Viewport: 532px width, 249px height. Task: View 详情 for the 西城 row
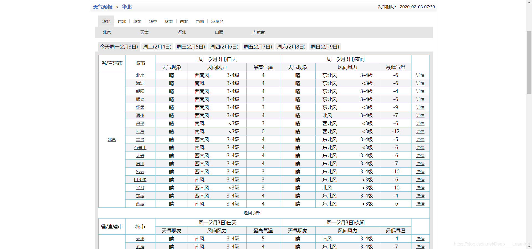420,204
